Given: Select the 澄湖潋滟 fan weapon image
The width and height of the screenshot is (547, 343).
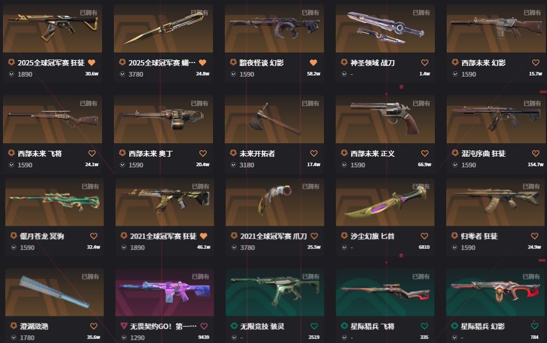Looking at the screenshot, I should pyautogui.click(x=54, y=292).
